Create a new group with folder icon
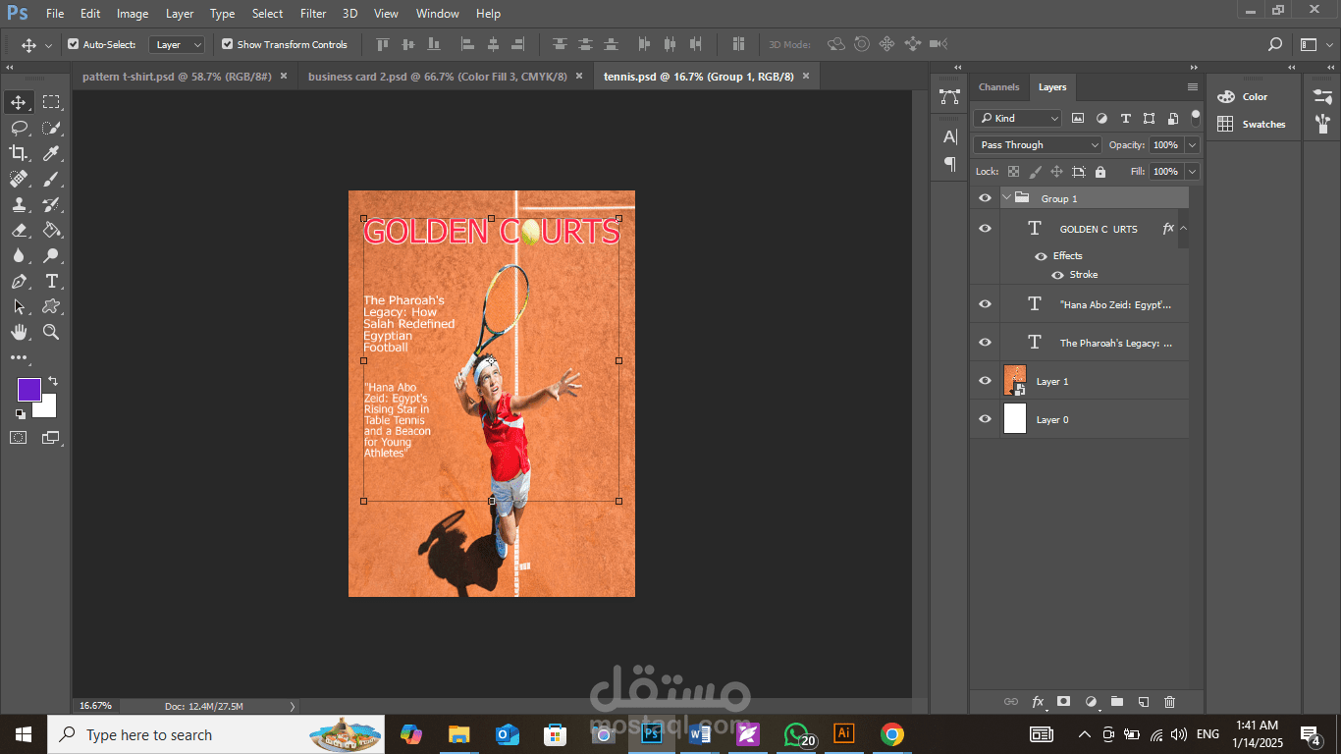This screenshot has width=1341, height=754. tap(1116, 702)
